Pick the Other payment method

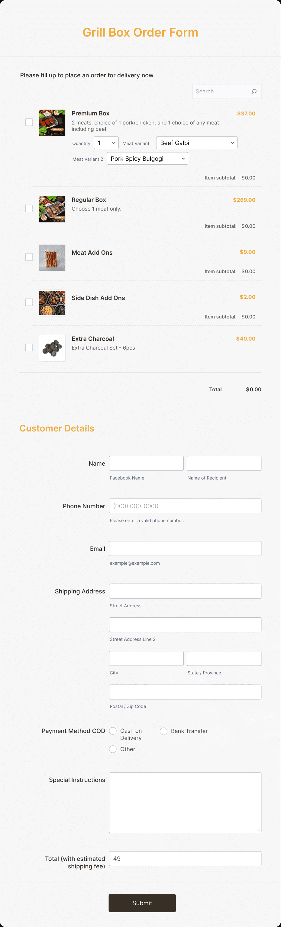click(x=113, y=749)
